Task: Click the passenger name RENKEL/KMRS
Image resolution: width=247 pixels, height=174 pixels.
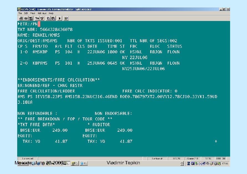Action: pos(46,35)
